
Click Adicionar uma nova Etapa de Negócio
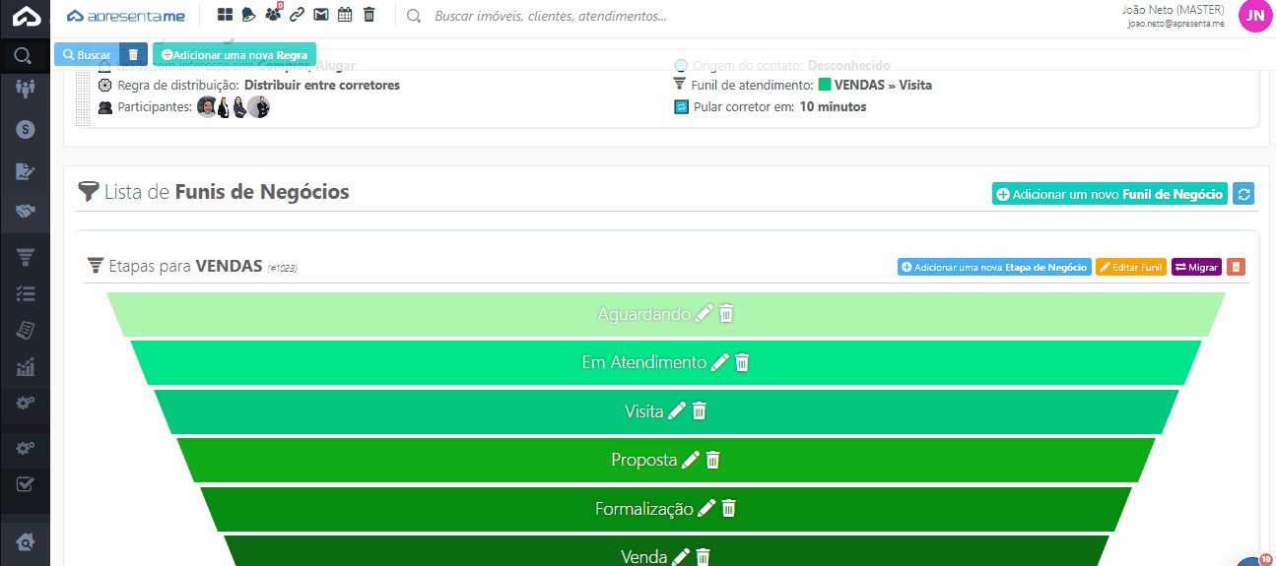pos(994,267)
